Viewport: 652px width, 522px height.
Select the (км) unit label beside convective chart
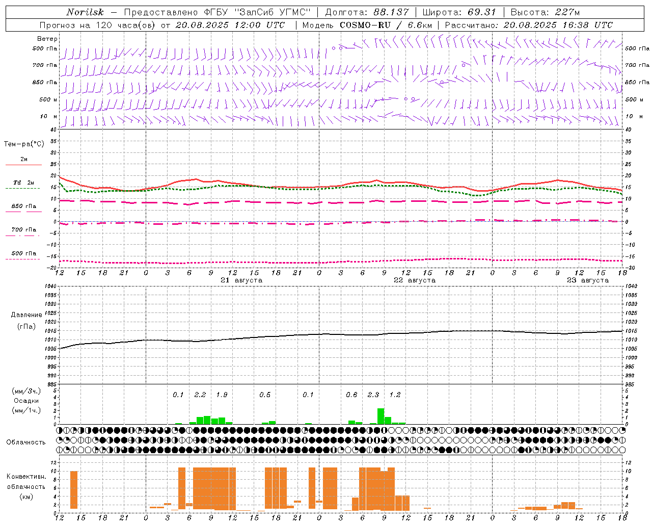click(x=26, y=497)
